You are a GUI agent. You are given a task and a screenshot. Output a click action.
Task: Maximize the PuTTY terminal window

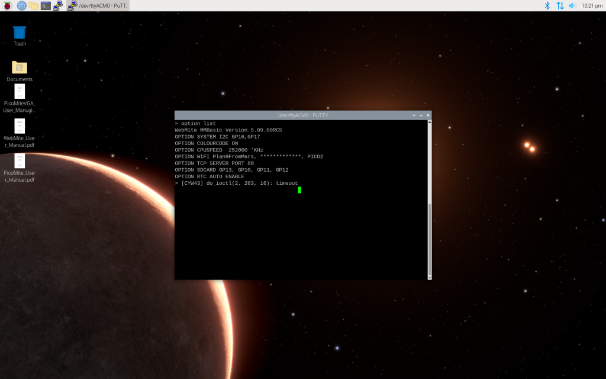tap(421, 115)
